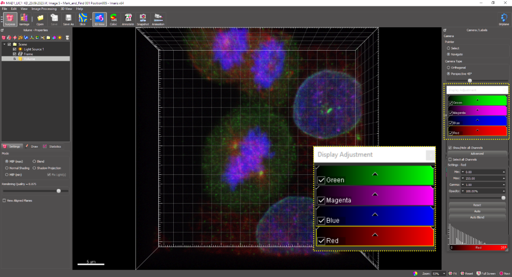Select Light Source 1 in scene tree

34,49
